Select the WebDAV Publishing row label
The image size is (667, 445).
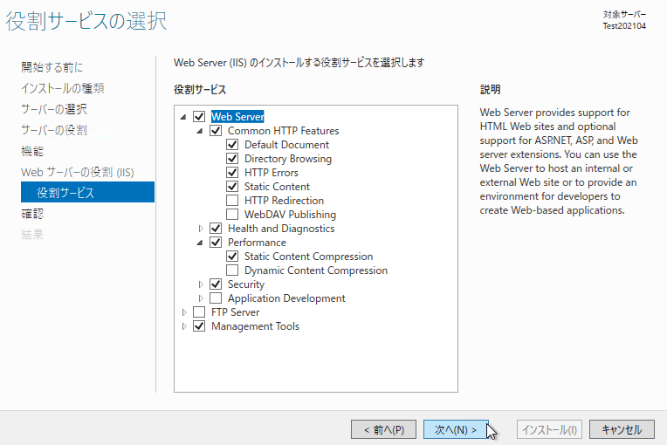coord(290,215)
